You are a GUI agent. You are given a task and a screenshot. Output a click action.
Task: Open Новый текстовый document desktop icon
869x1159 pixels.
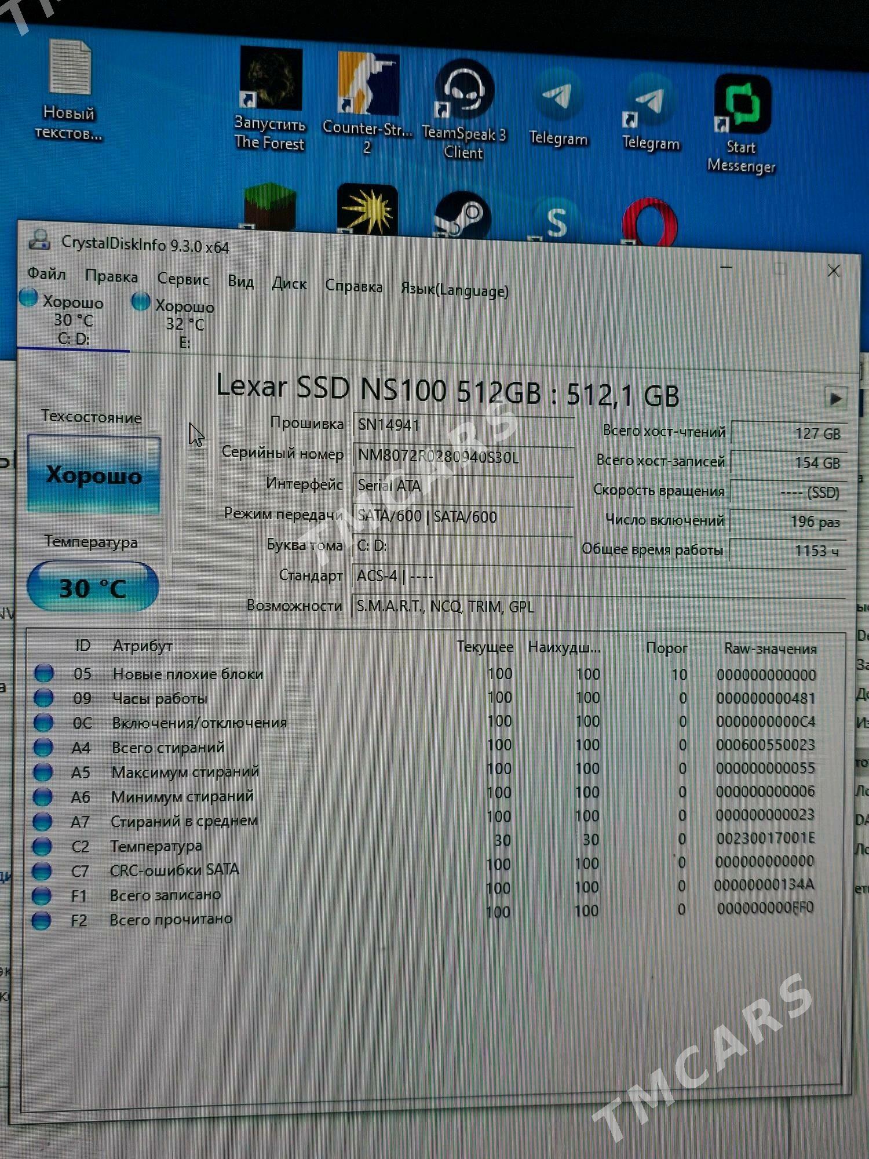tap(69, 90)
